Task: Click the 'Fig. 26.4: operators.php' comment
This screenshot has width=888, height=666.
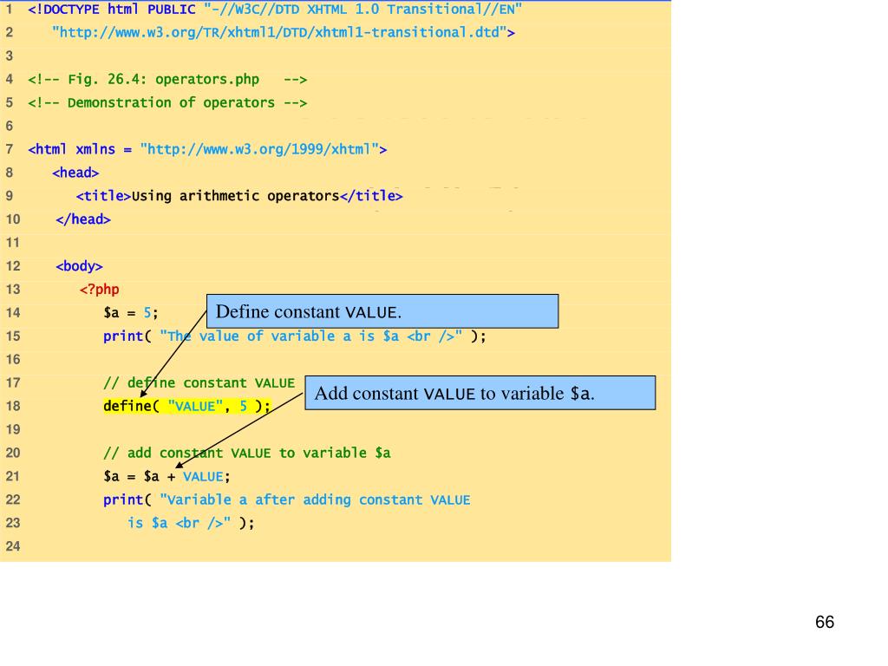Action: pos(167,79)
